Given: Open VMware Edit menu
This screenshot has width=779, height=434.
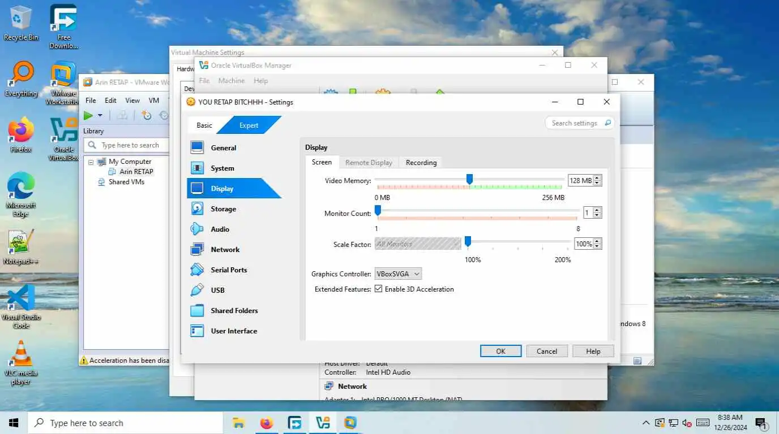Looking at the screenshot, I should coord(110,101).
